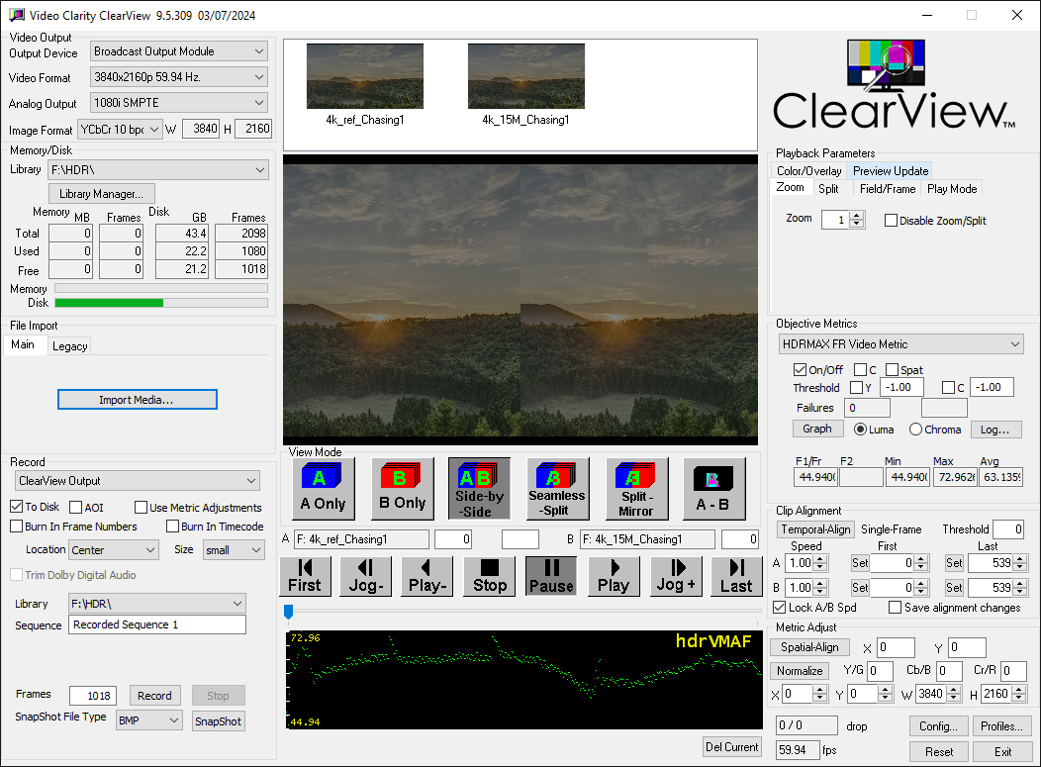Click Jog- to step back

coord(366,576)
